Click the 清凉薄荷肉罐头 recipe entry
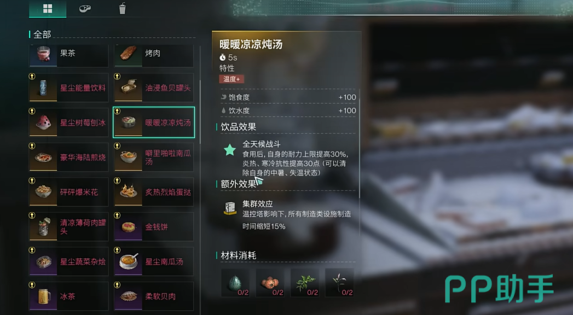 click(x=69, y=226)
